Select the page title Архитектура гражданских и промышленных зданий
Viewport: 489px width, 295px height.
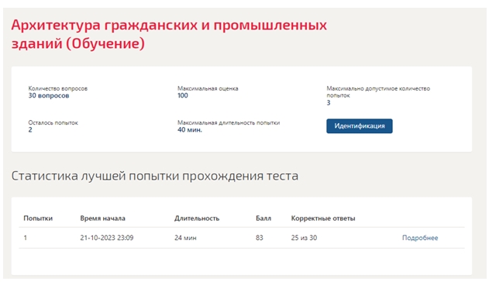[x=169, y=34]
